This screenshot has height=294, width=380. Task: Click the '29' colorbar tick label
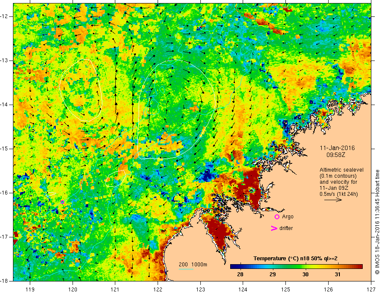point(272,275)
